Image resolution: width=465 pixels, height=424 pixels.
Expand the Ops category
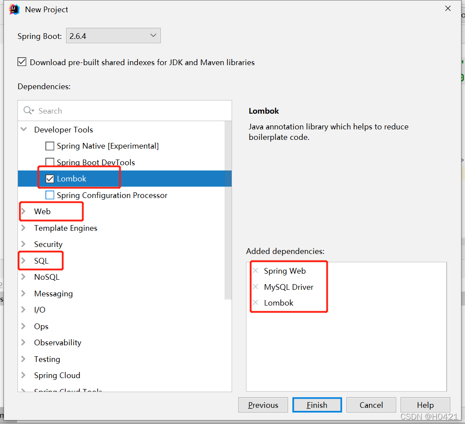[24, 326]
